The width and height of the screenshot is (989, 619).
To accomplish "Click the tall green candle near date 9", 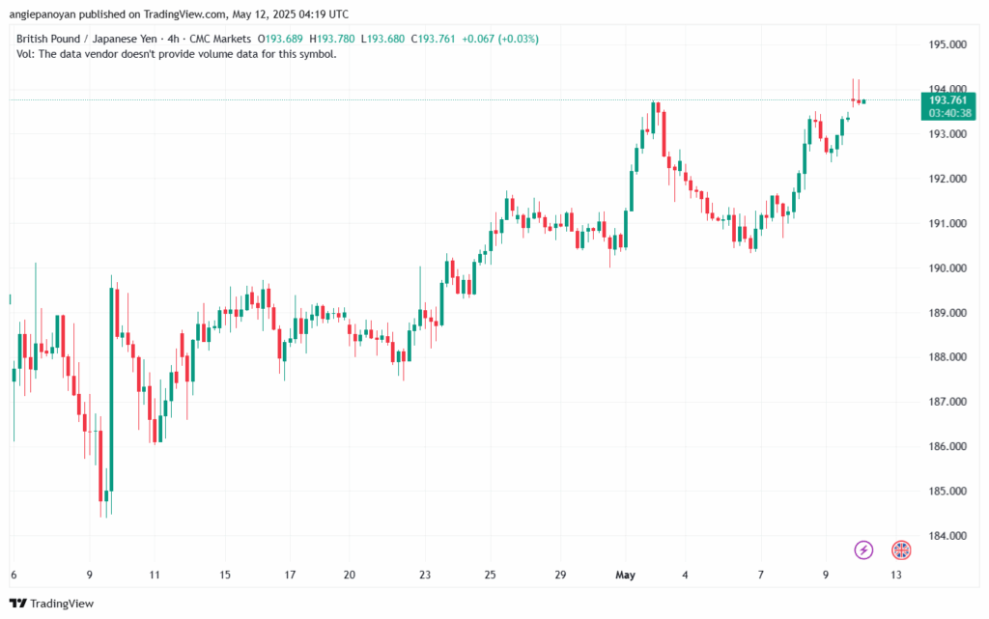I will pyautogui.click(x=112, y=386).
